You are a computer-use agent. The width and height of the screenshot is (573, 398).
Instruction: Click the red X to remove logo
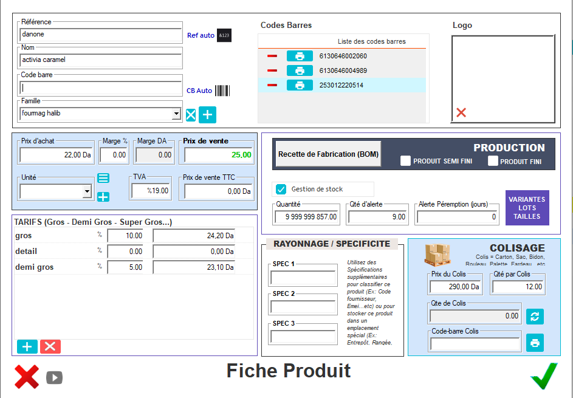tap(461, 112)
